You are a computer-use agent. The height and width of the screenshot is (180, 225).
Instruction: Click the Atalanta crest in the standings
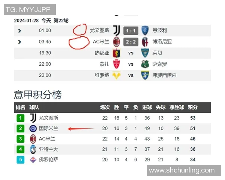click(33, 149)
